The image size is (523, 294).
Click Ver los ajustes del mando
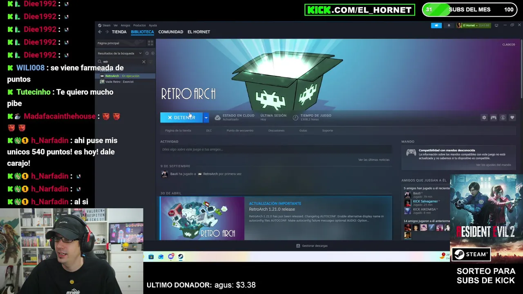[493, 165]
